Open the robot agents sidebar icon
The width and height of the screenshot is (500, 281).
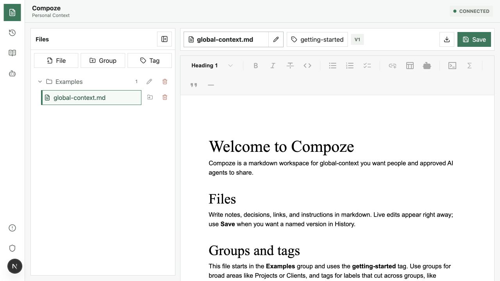(x=12, y=73)
